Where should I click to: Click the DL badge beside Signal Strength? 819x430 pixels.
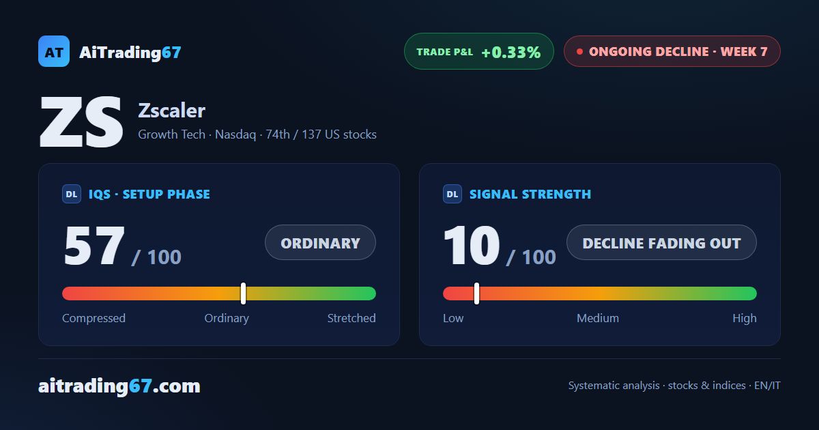[x=452, y=194]
